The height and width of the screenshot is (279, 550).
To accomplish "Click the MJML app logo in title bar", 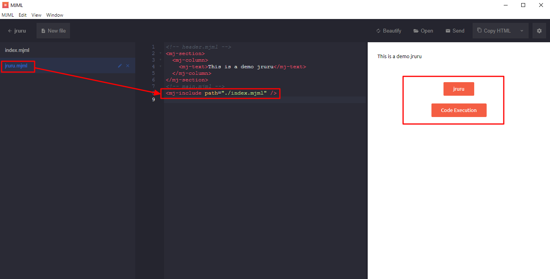I will 5,5.
